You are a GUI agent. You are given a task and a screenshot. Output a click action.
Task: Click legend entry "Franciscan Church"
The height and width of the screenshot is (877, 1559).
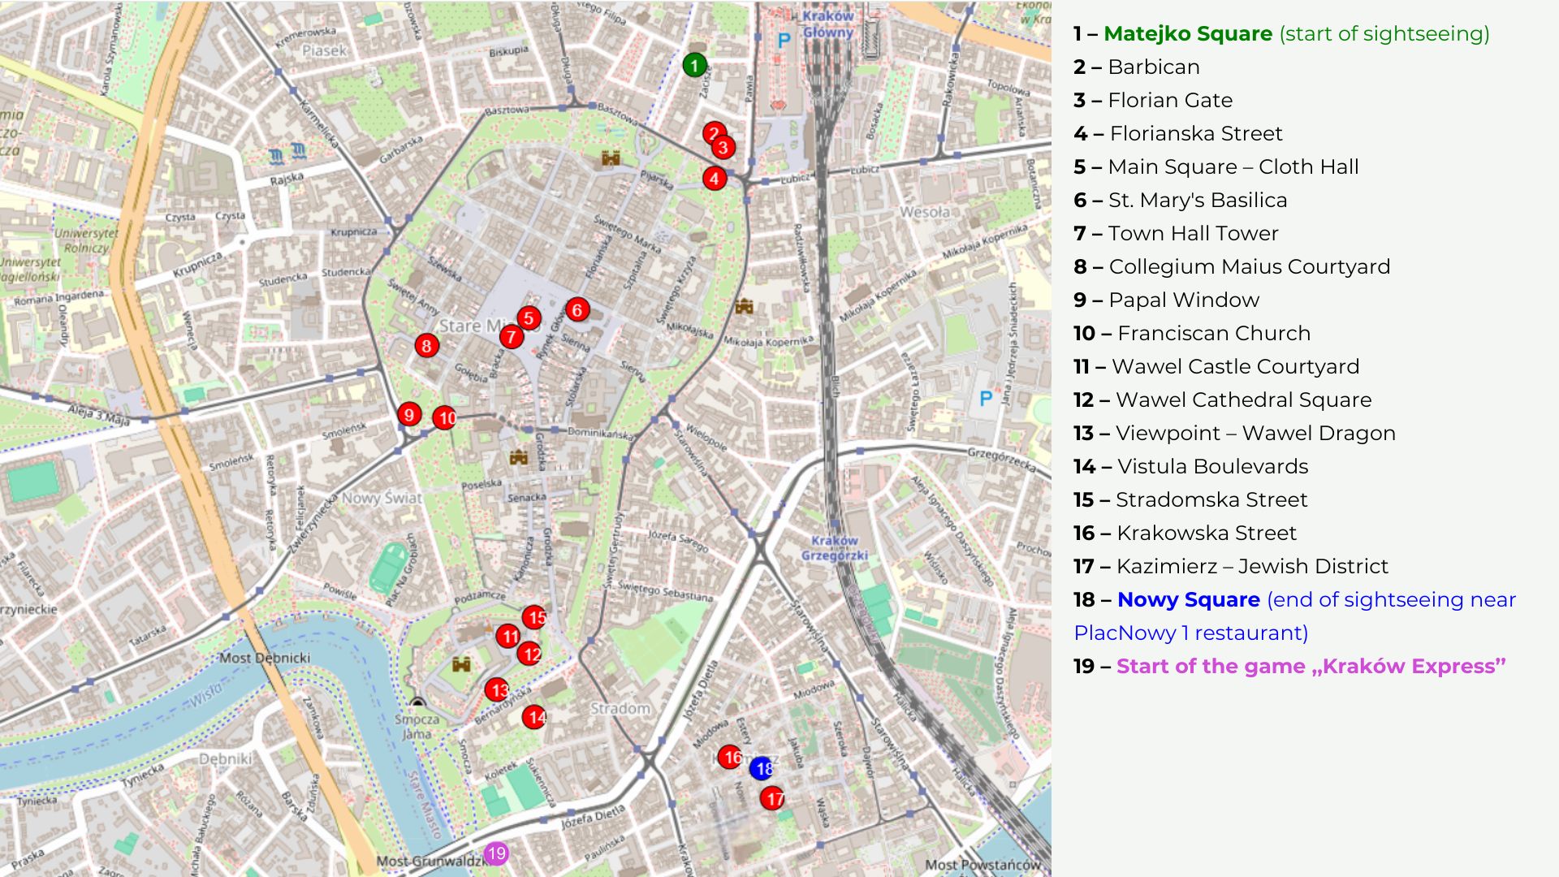[1213, 333]
